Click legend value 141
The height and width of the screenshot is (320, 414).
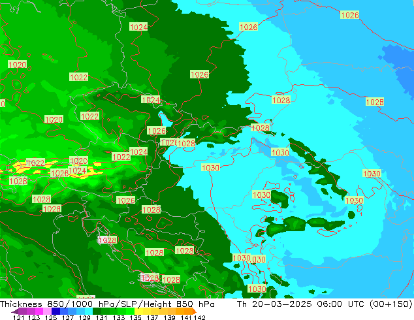pos(186,317)
